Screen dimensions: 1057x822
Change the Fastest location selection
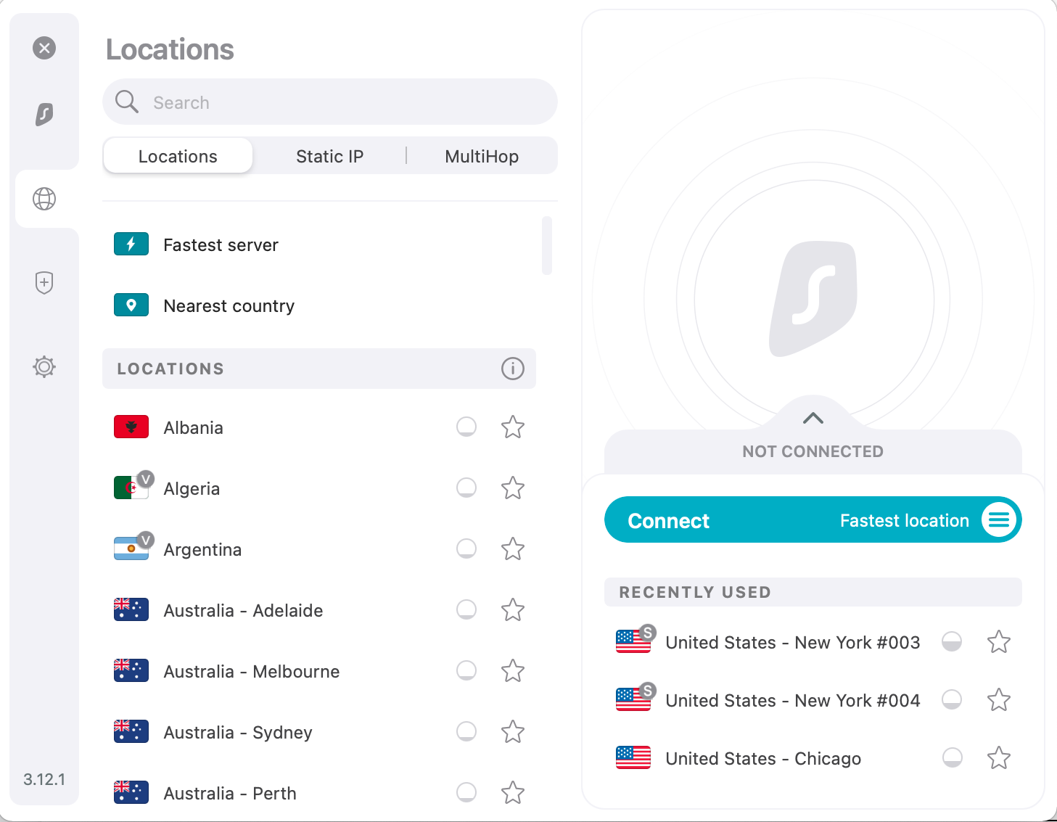click(904, 520)
